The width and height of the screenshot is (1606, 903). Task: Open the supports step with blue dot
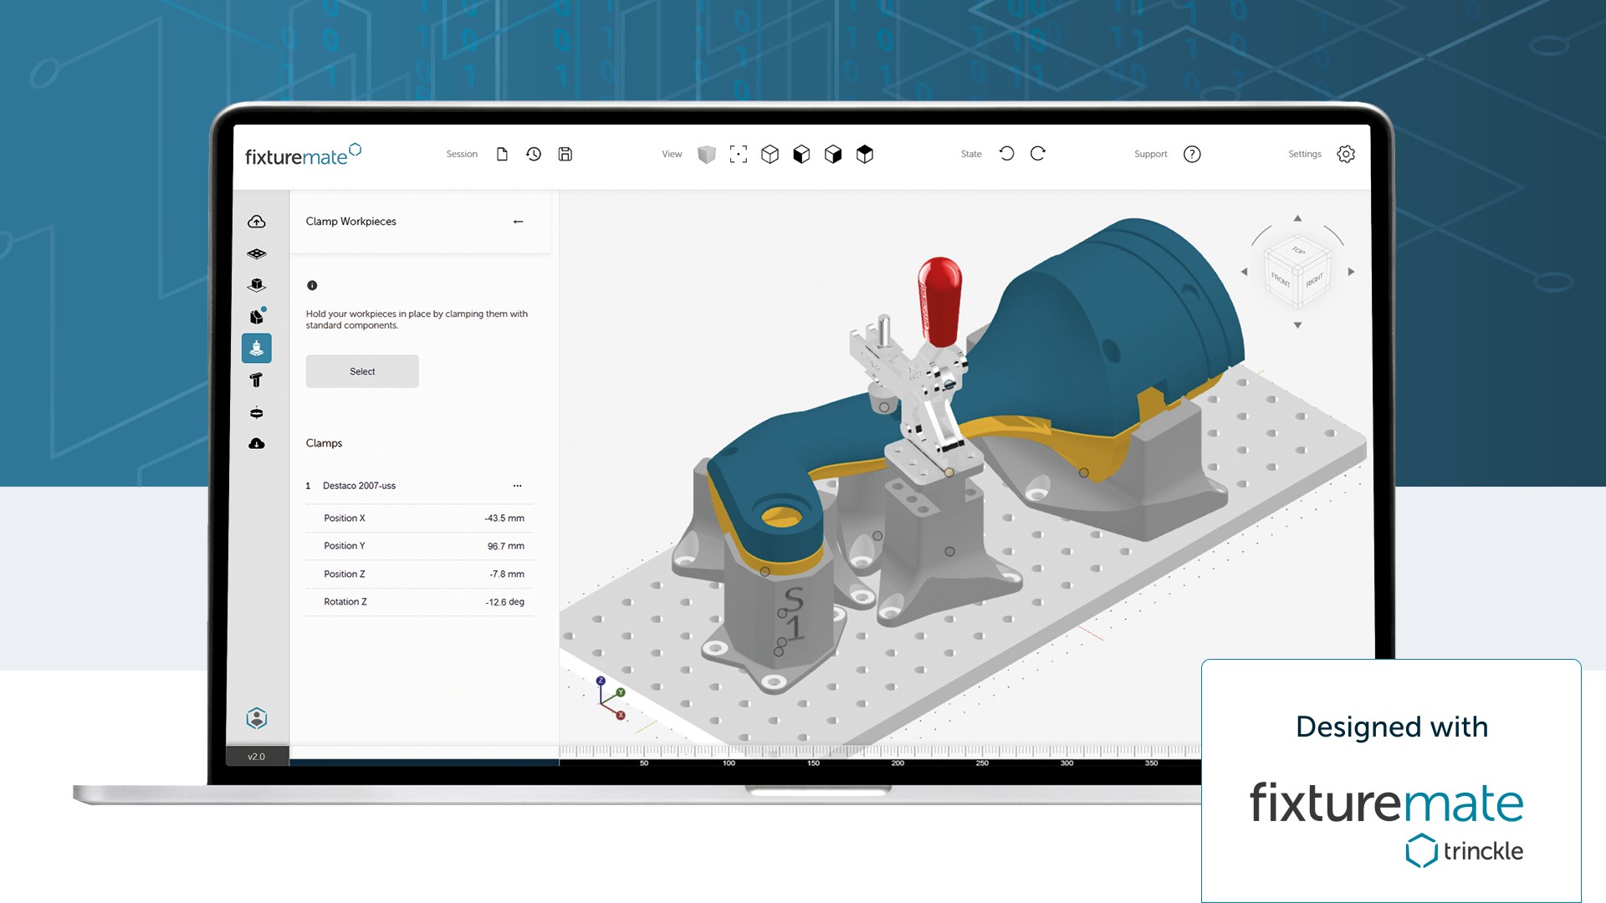(257, 317)
